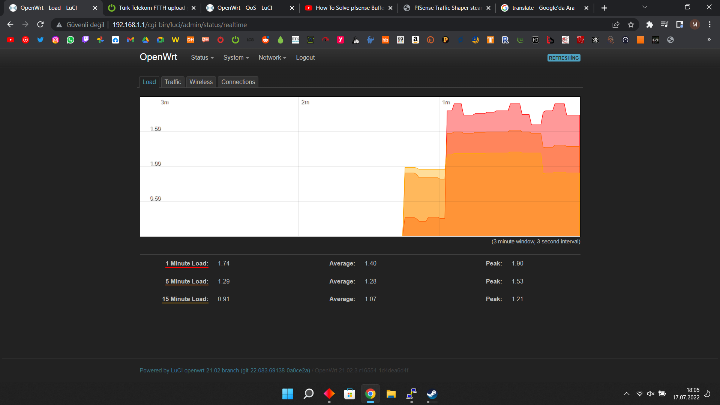Expand the Network dropdown menu
Viewport: 720px width, 405px height.
pos(272,58)
